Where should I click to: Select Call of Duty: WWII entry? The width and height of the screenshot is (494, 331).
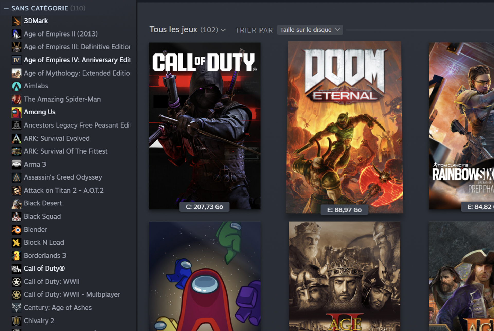pos(52,282)
